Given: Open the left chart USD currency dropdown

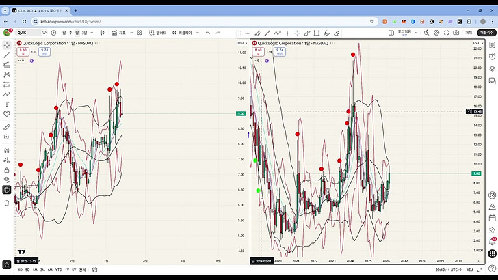Looking at the screenshot, I should click(242, 43).
